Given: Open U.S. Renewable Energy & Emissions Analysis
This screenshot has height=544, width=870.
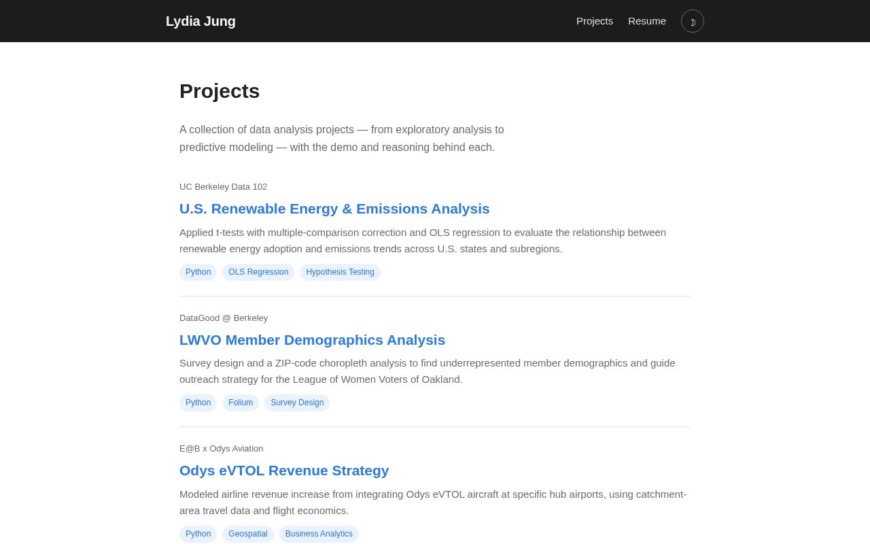Looking at the screenshot, I should [334, 209].
